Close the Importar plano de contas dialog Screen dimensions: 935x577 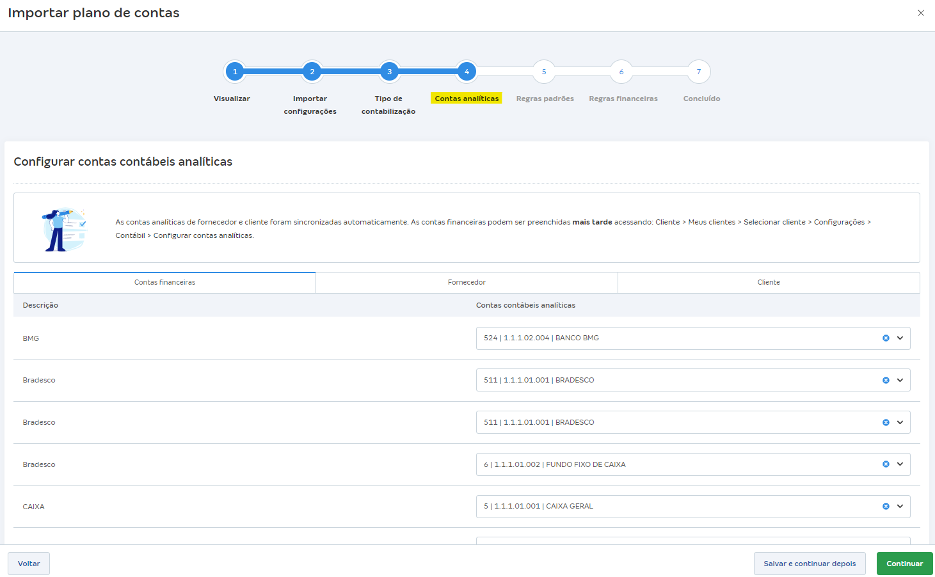pyautogui.click(x=920, y=13)
